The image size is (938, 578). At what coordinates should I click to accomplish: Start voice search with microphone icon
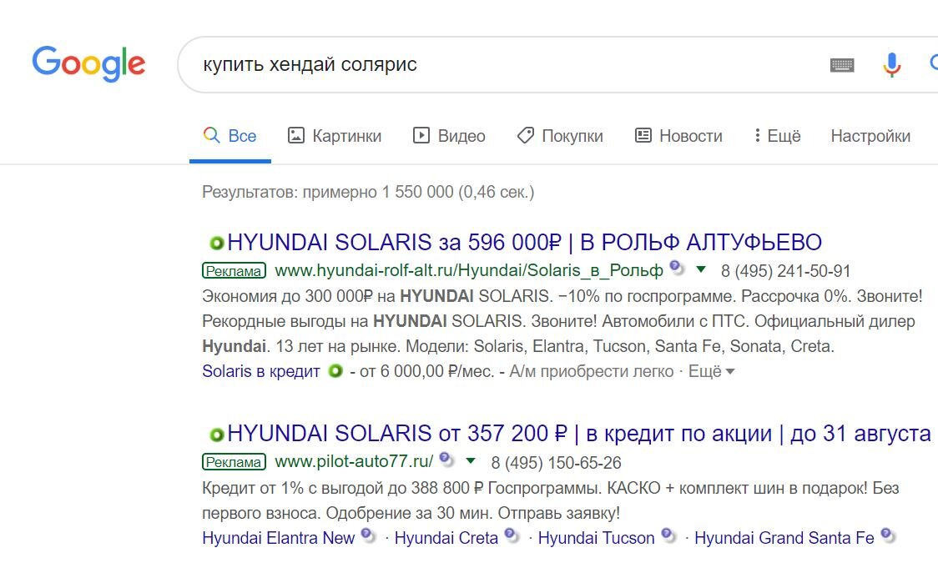click(x=891, y=64)
